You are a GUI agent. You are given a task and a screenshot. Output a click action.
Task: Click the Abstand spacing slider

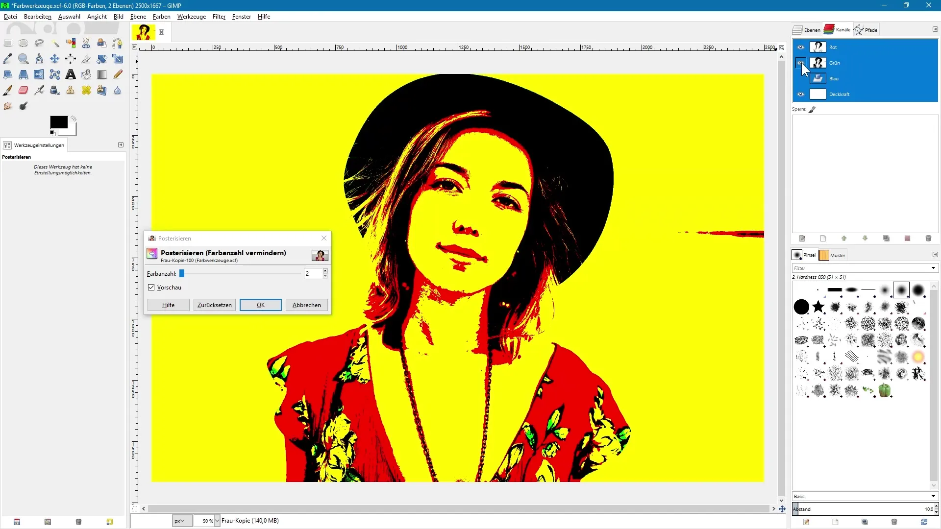[863, 509]
